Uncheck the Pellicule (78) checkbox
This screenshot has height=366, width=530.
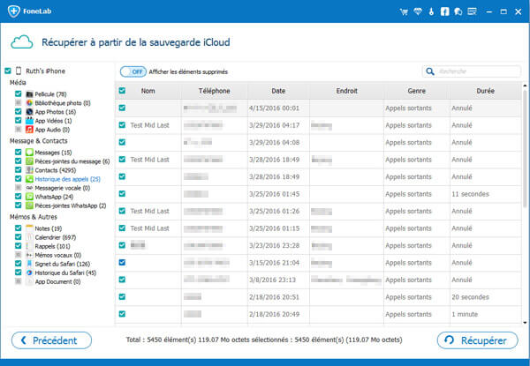tap(19, 93)
